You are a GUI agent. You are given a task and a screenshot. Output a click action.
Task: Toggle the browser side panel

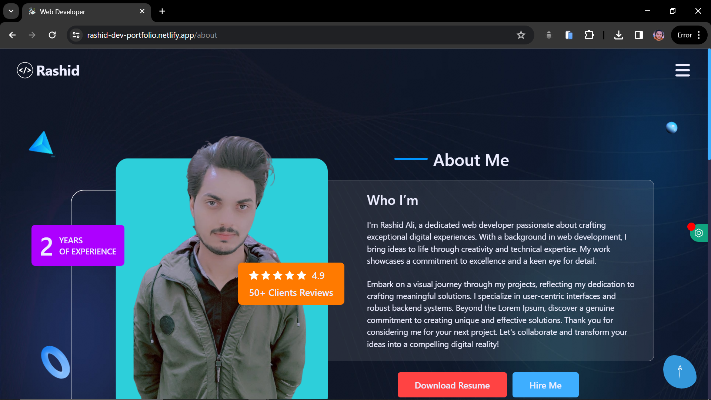click(639, 35)
